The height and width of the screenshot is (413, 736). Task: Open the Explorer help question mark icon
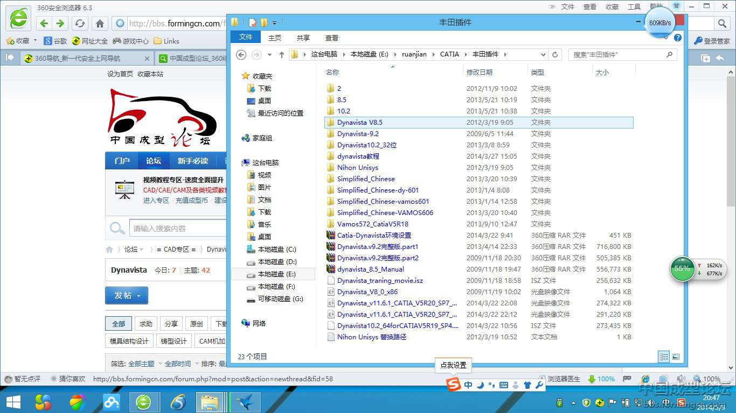click(x=678, y=38)
